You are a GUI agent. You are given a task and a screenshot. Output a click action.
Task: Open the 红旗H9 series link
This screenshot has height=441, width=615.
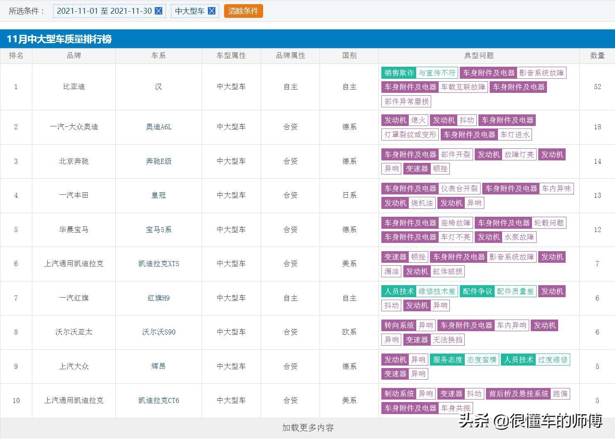159,298
